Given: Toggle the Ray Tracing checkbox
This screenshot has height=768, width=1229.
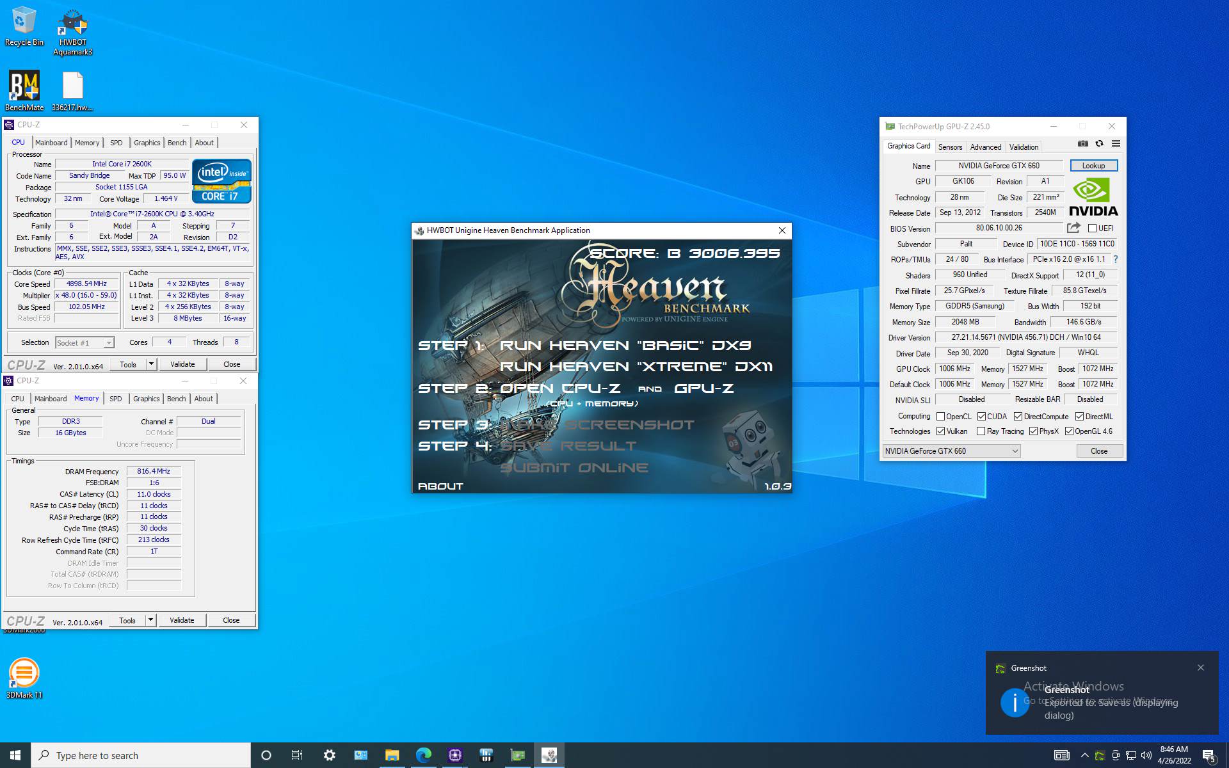Looking at the screenshot, I should click(981, 431).
